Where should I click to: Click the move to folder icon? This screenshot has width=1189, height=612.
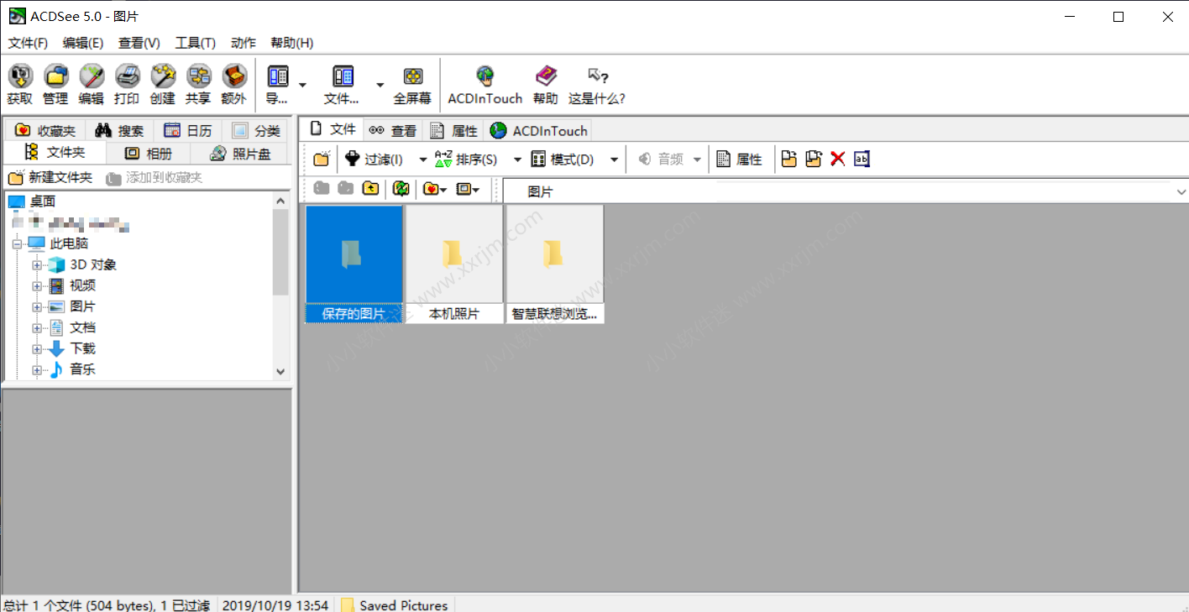(813, 159)
